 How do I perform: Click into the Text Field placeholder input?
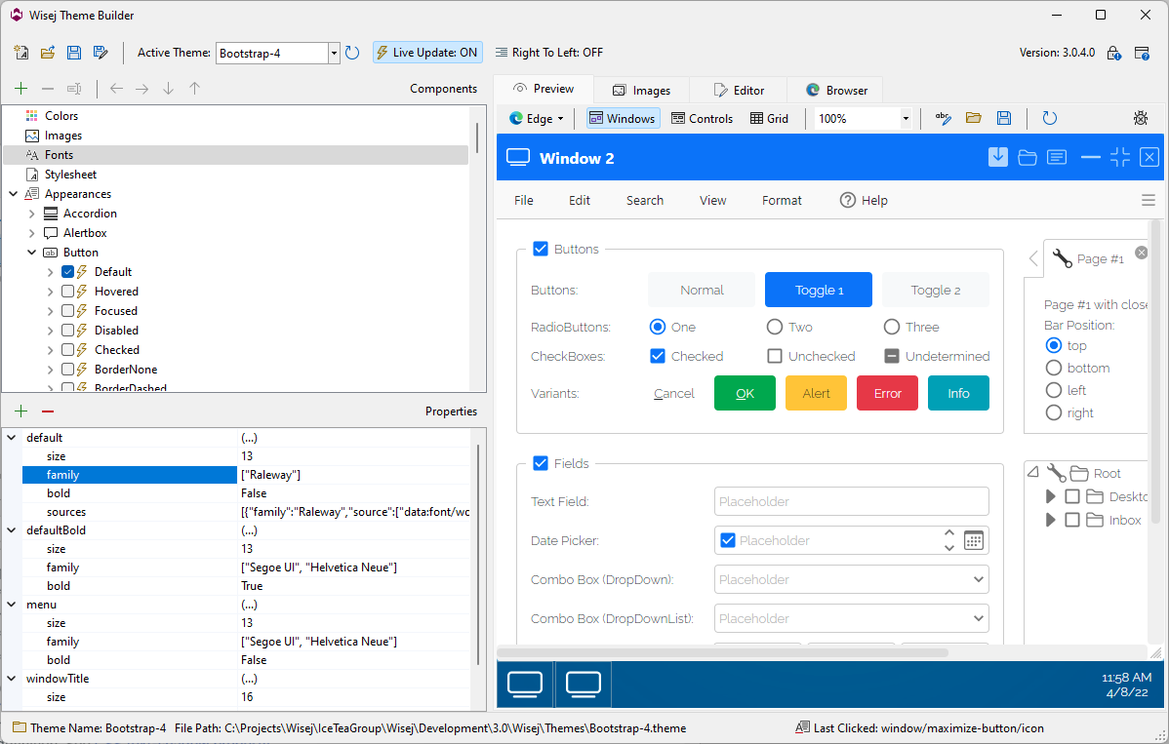tap(852, 501)
